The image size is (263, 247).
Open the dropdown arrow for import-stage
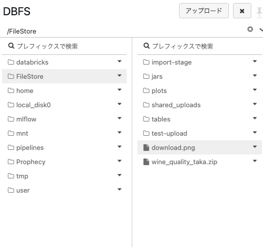click(x=255, y=61)
